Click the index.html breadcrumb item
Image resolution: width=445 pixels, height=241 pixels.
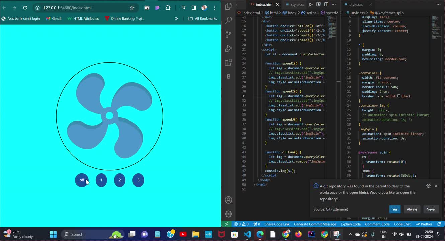pos(249,13)
